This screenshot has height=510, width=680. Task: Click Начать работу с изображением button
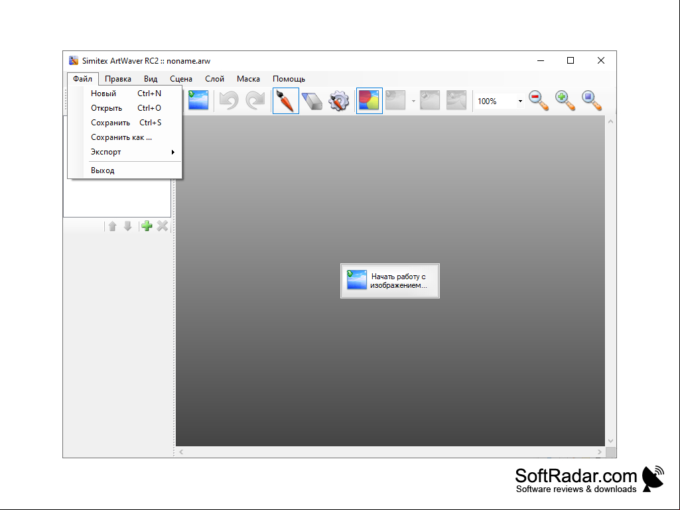390,281
